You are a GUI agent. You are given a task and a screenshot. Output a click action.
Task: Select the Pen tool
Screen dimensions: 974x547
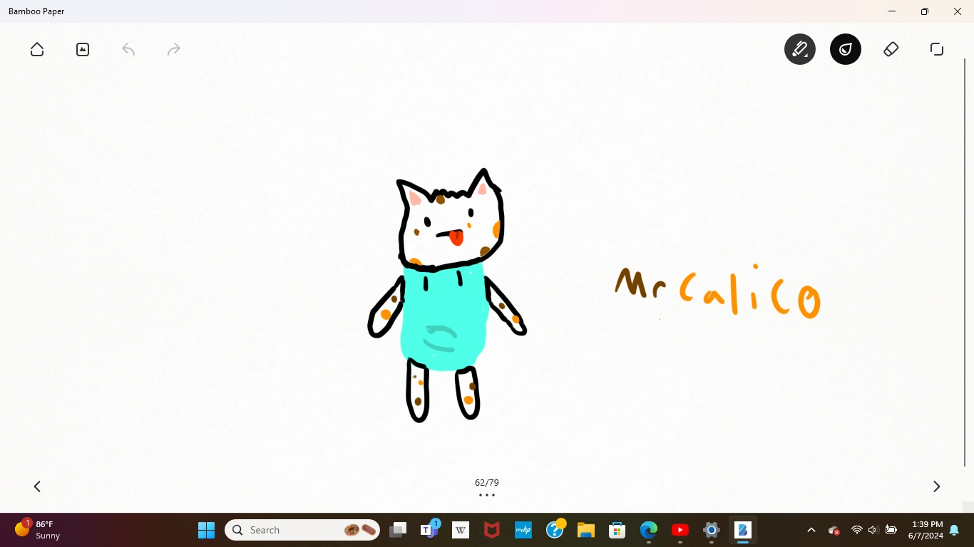[799, 49]
